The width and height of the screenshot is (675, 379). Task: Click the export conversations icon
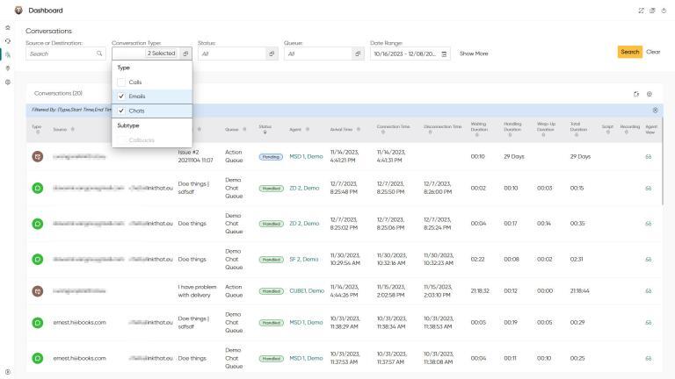click(635, 93)
